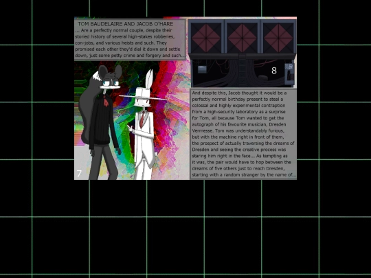Click the panel number 7
Image resolution: width=371 pixels, height=278 pixels.
[x=79, y=174]
